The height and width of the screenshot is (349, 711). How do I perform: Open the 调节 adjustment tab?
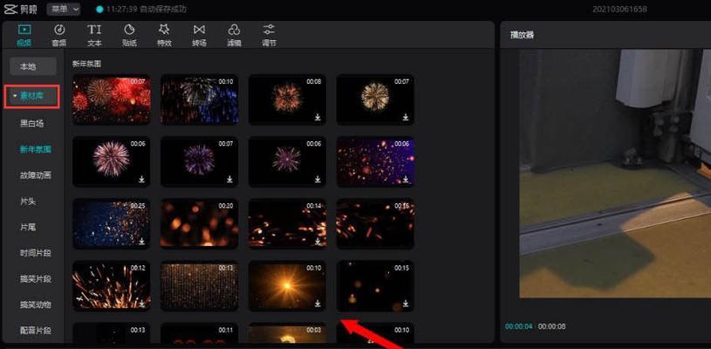[x=269, y=36]
